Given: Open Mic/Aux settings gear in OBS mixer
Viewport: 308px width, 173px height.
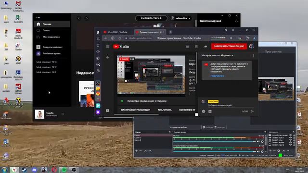Looking at the screenshot, I should click(262, 141).
